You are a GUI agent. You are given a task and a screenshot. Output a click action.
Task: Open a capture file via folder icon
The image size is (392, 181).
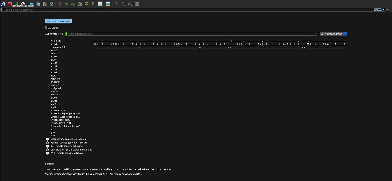pyautogui.click(x=31, y=4)
